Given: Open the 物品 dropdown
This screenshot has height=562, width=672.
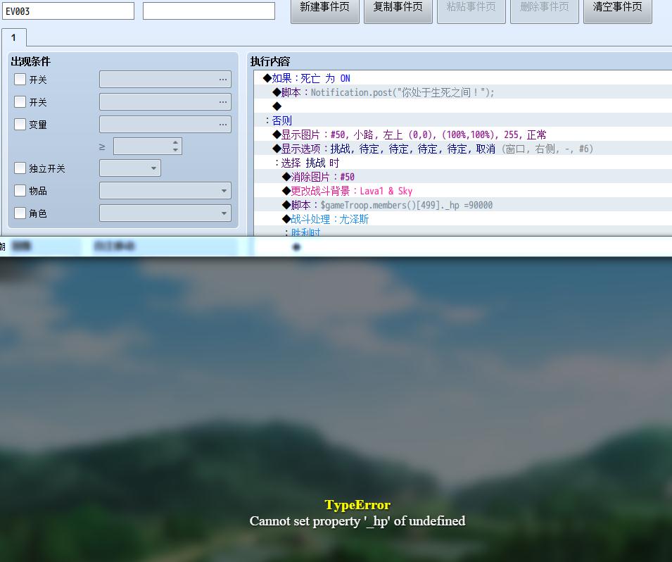Looking at the screenshot, I should (165, 190).
